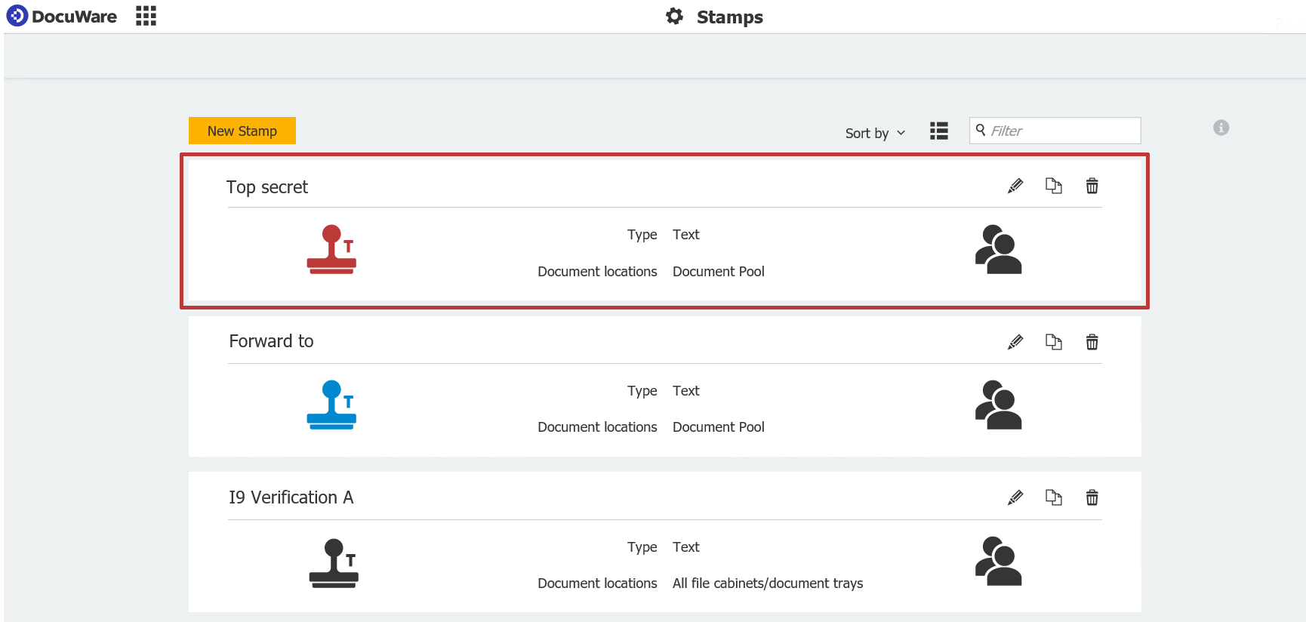Image resolution: width=1306 pixels, height=622 pixels.
Task: Open the Sort by dropdown
Action: click(x=874, y=133)
